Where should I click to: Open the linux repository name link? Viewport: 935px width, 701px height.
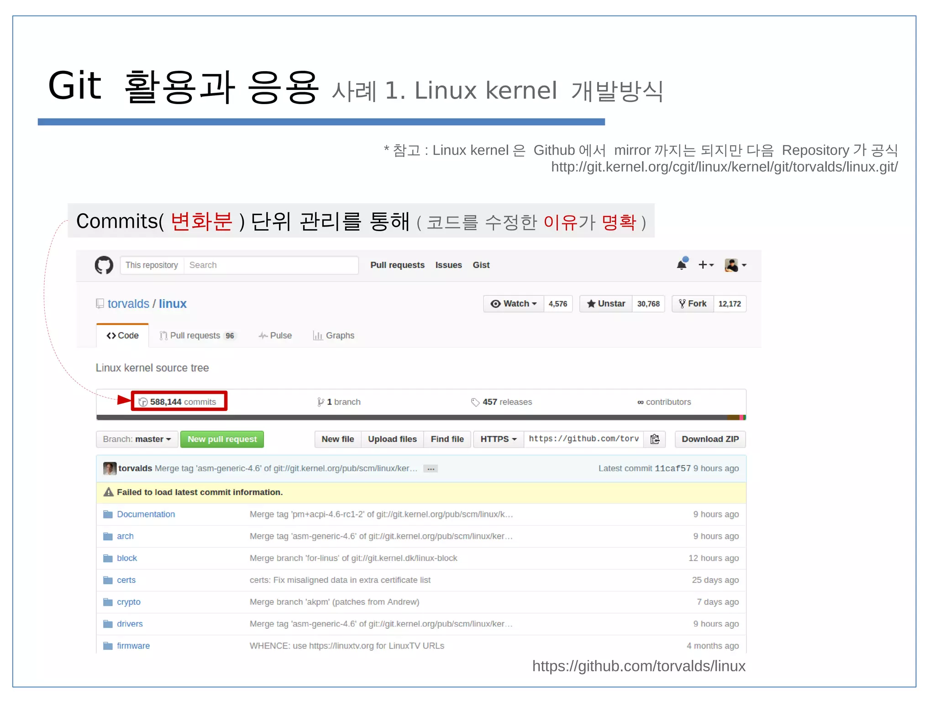point(173,304)
